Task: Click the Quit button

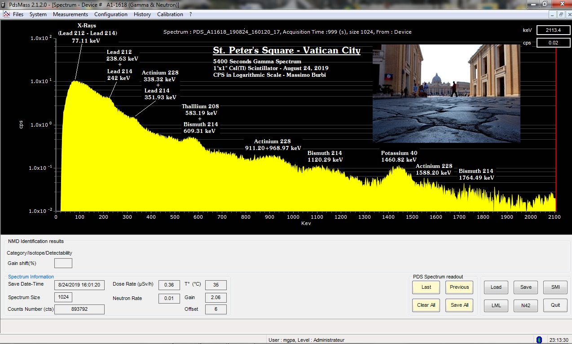Action: point(555,305)
